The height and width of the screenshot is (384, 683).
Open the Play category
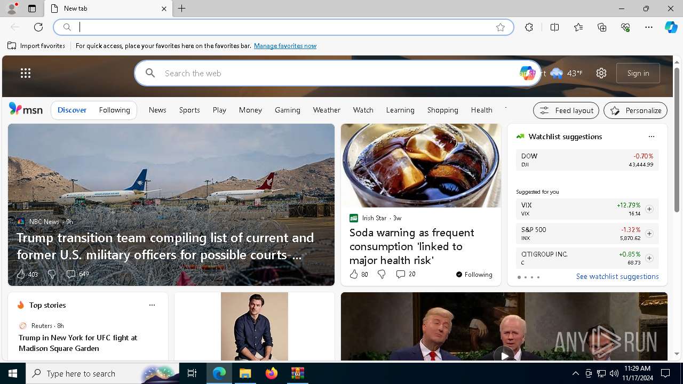tap(219, 110)
